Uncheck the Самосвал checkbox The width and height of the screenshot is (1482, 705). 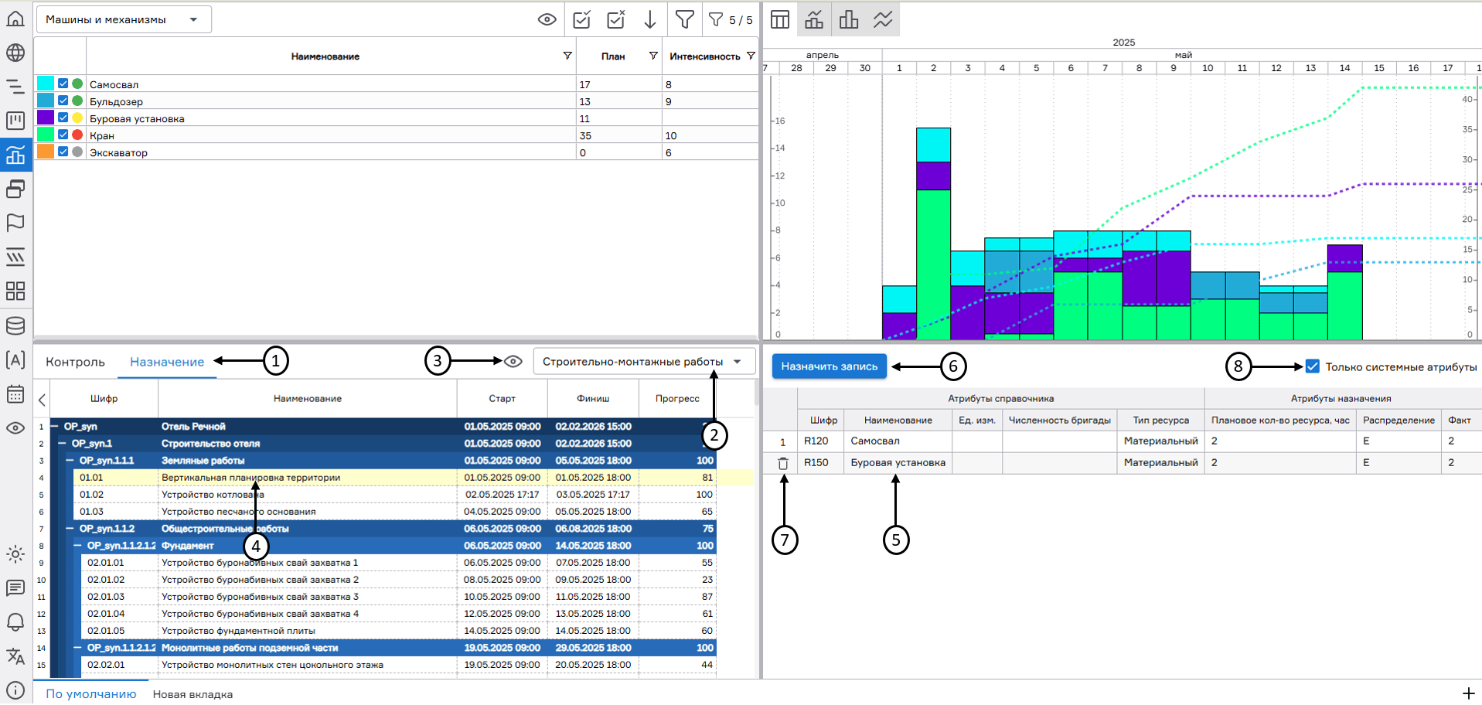(63, 83)
